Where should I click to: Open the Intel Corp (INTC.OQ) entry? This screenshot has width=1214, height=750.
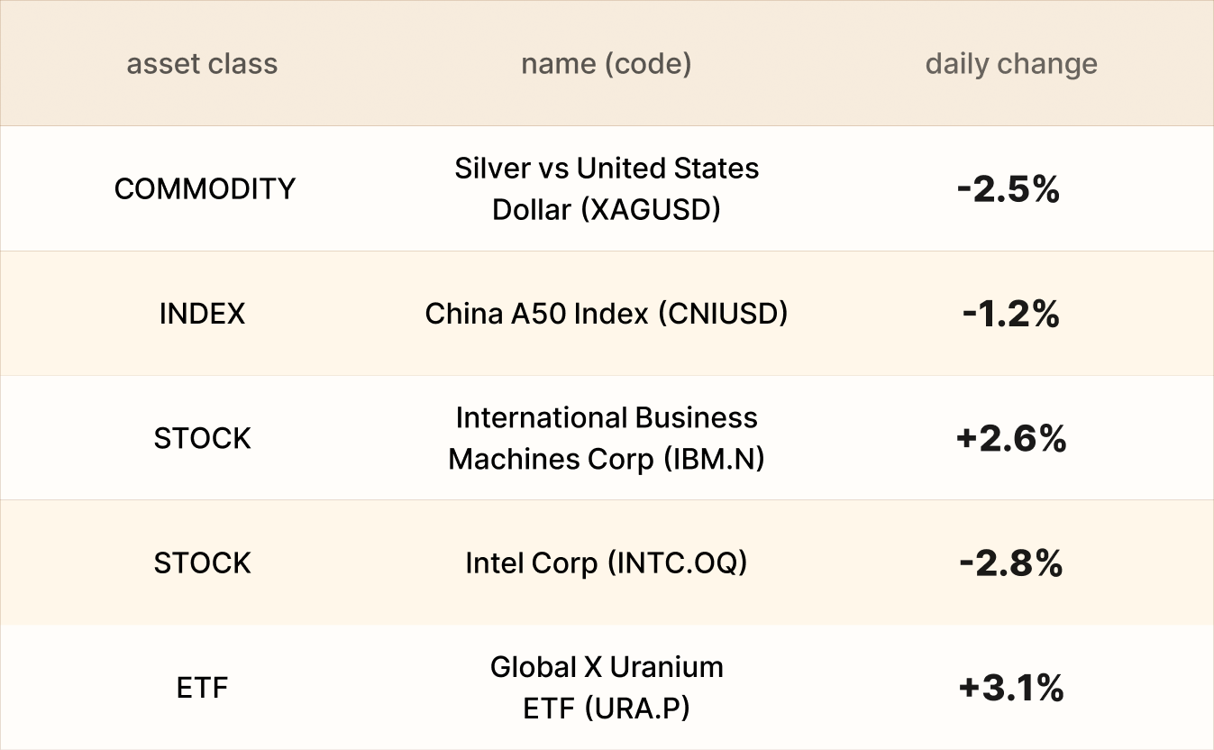point(606,563)
